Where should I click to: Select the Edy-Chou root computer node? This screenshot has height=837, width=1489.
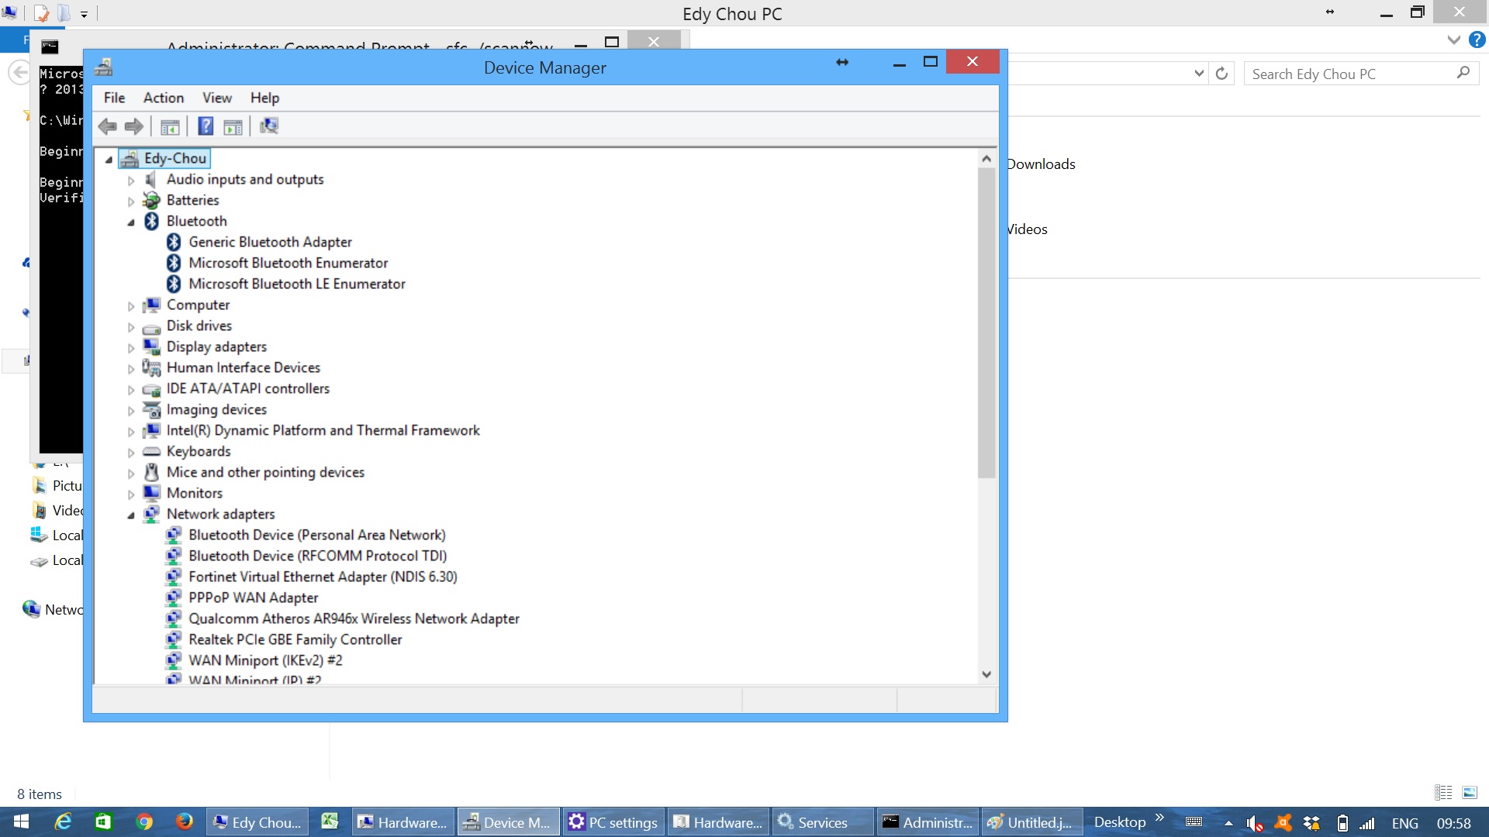pyautogui.click(x=175, y=158)
